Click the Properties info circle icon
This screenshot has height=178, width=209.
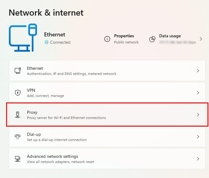coord(107,39)
